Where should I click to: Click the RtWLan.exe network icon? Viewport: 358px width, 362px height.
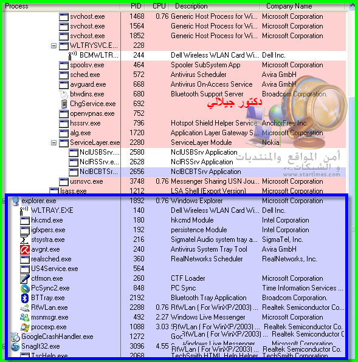click(x=25, y=307)
